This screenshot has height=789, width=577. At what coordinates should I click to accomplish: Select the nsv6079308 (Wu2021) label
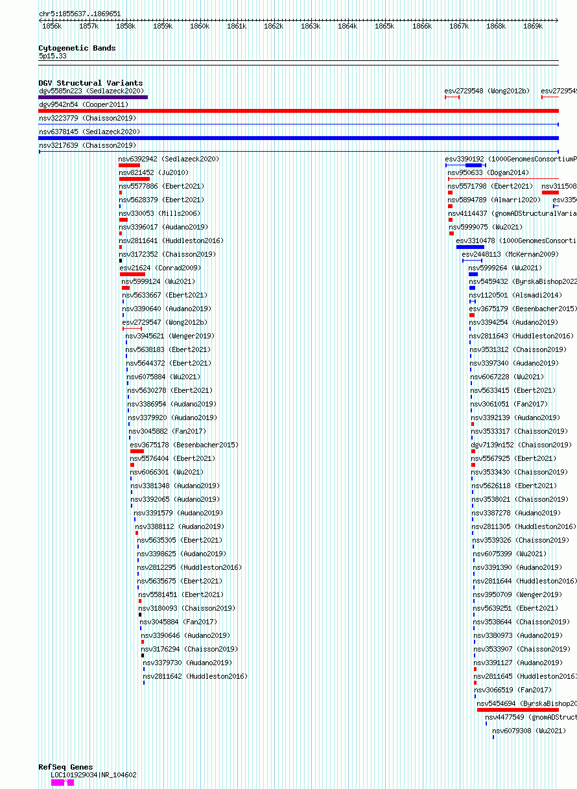pos(530,731)
